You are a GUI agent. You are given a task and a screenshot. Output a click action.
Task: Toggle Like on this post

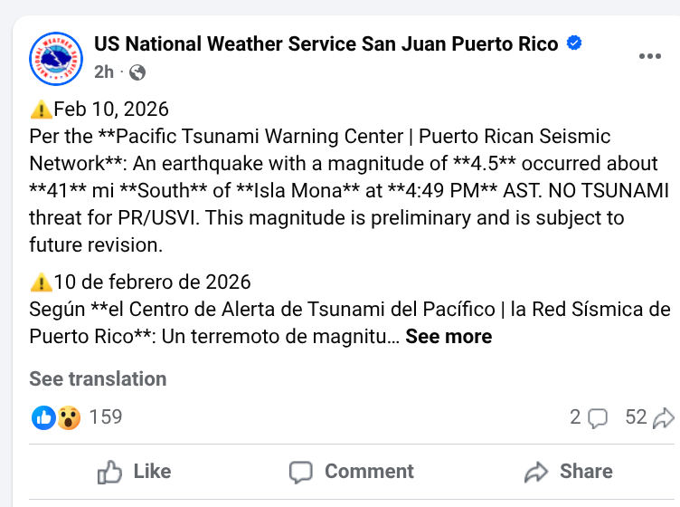click(134, 471)
